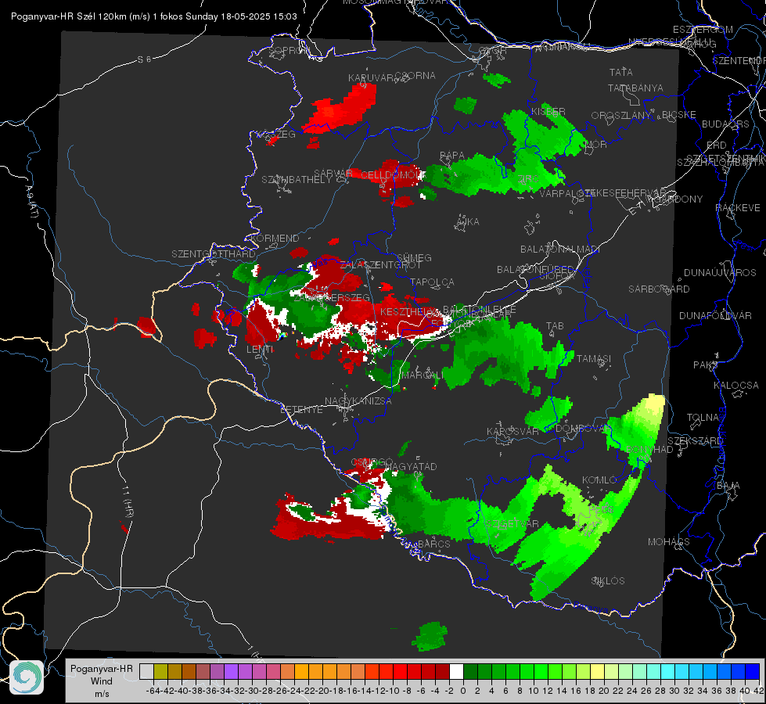
Task: Click the BAJA city label
Action: tap(728, 486)
